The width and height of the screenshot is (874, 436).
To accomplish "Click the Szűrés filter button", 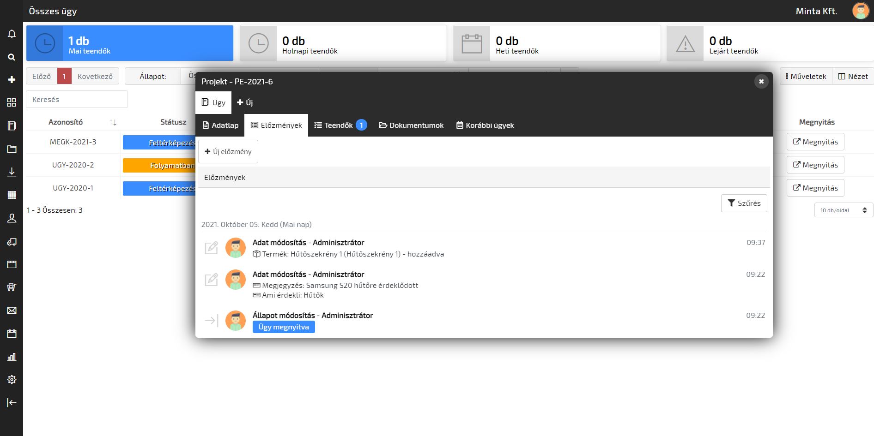I will point(744,203).
